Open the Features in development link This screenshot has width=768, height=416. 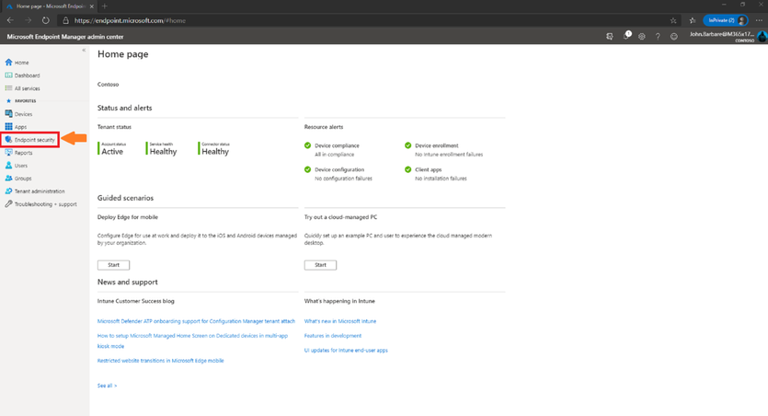(x=333, y=336)
